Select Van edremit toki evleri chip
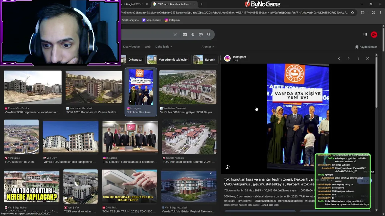Screen dimensions: 385x216 169,60
